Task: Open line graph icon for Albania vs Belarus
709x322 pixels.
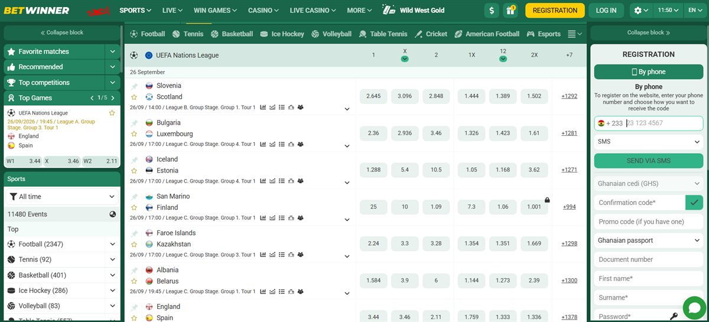Action: tap(272, 292)
